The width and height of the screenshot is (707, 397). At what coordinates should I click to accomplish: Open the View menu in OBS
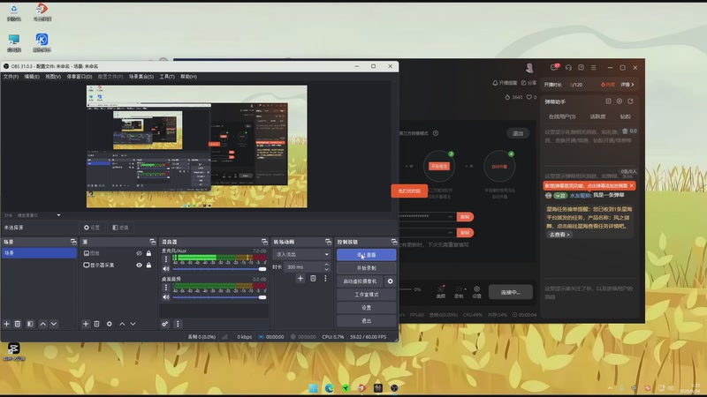53,77
